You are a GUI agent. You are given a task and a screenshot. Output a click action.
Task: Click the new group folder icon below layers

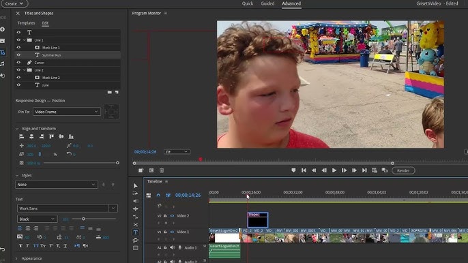pos(110,92)
